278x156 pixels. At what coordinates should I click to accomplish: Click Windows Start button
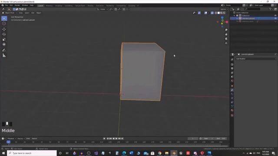3,153
